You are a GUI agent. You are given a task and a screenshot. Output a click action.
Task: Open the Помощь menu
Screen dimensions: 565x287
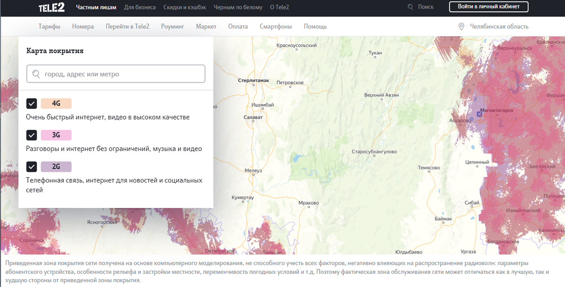(315, 26)
